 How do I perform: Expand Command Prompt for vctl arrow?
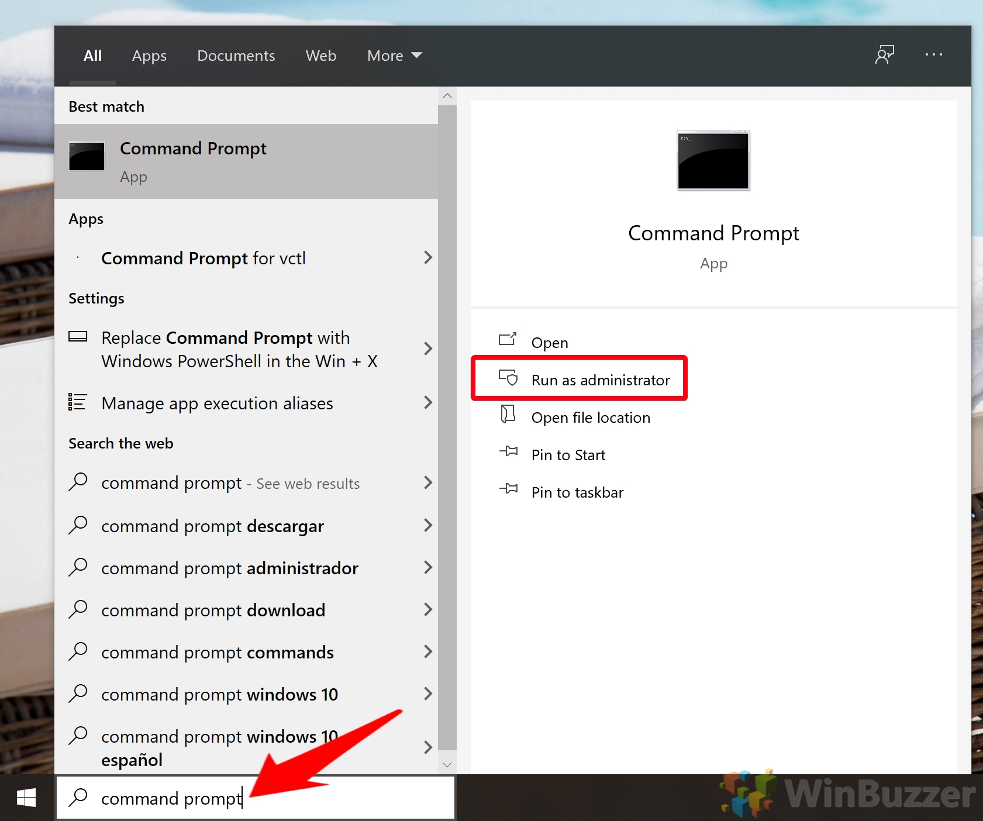click(x=428, y=257)
